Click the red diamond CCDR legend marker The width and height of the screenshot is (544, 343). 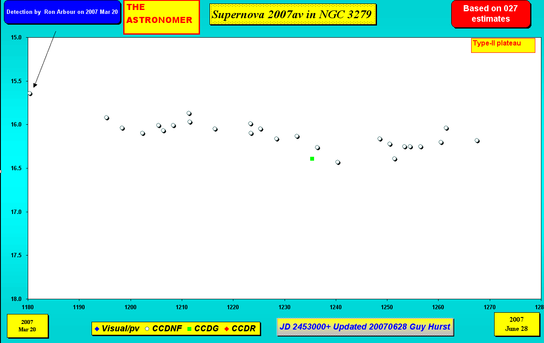point(226,329)
